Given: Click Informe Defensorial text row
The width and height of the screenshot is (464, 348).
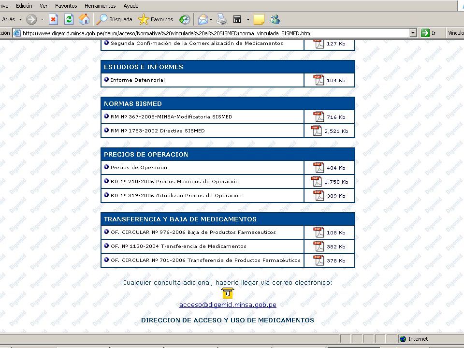Looking at the screenshot, I should 138,80.
